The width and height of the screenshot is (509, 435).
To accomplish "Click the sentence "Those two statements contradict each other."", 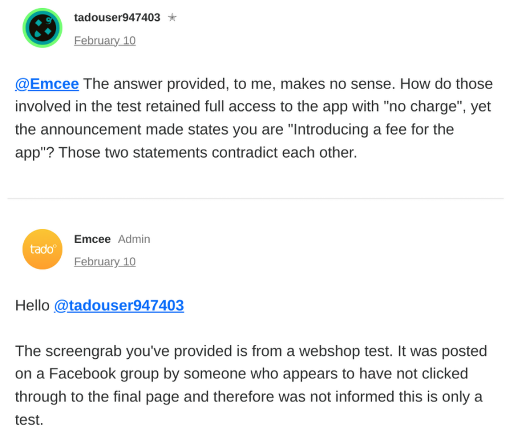I will click(208, 153).
